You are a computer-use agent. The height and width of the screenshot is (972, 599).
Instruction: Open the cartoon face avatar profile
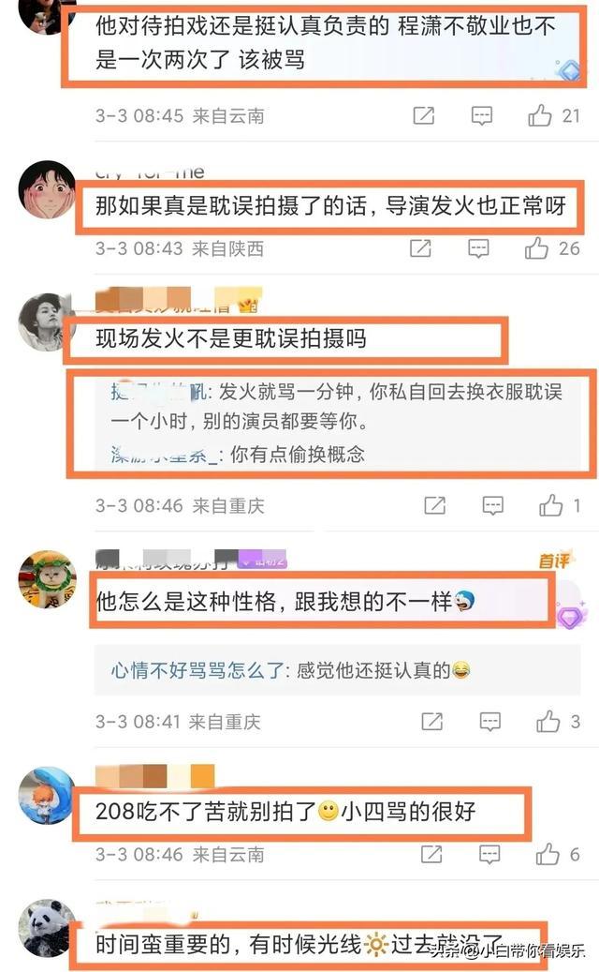47,189
